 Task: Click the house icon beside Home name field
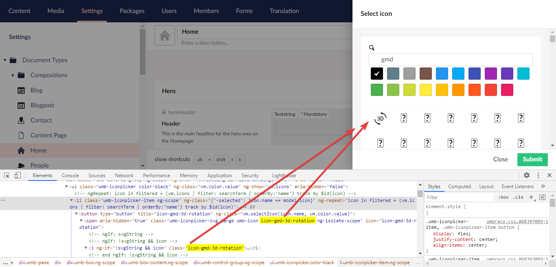click(x=165, y=36)
